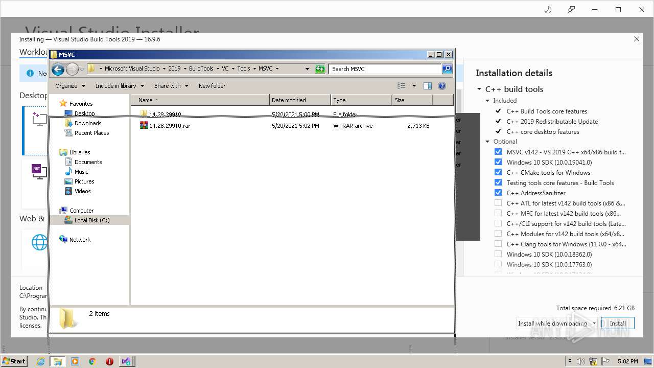This screenshot has height=368, width=654.
Task: Click BuildTools in the address breadcrumb
Action: 201,68
